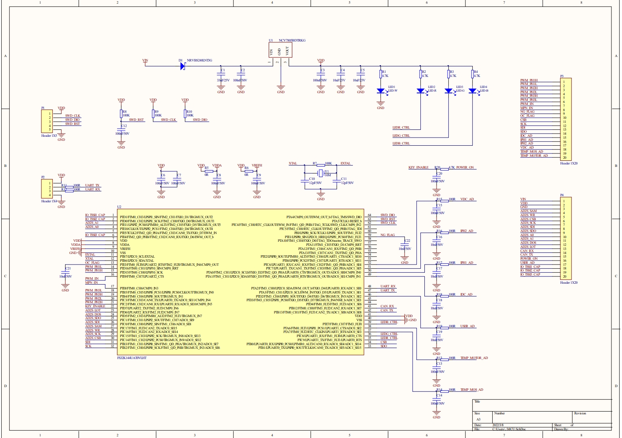Select the LEDR_CTRL net label on LED2 wire
The height and width of the screenshot is (438, 622).
pos(401,127)
